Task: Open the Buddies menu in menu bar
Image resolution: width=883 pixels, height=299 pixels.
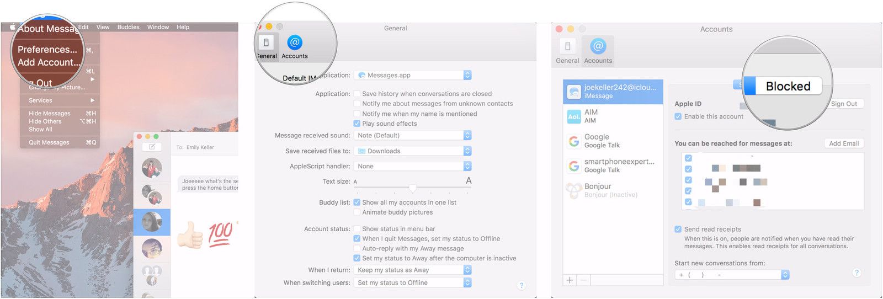Action: click(x=128, y=27)
